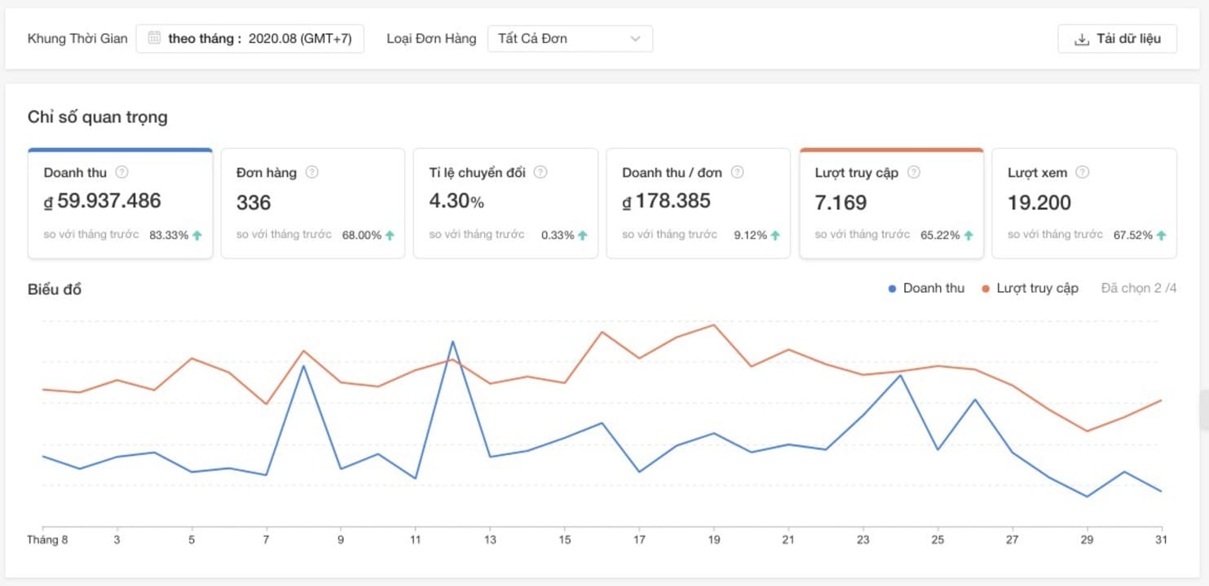1209x586 pixels.
Task: Click the download icon in Tải dữ liệu button
Action: click(1082, 39)
